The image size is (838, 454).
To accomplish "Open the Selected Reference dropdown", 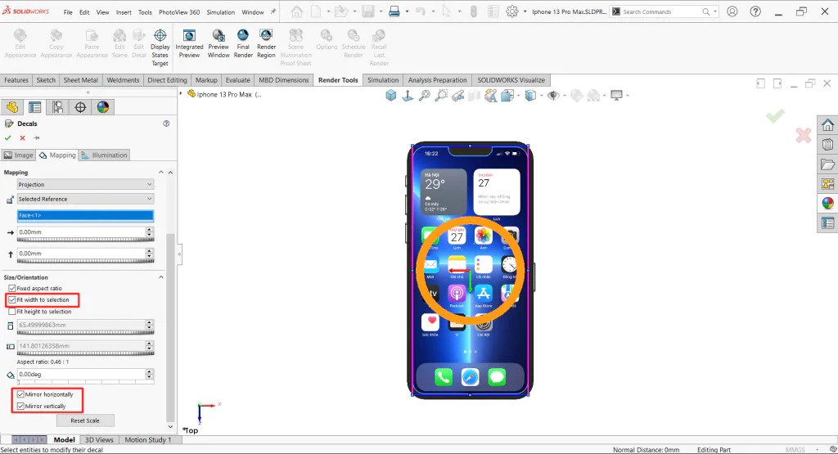I will 85,199.
